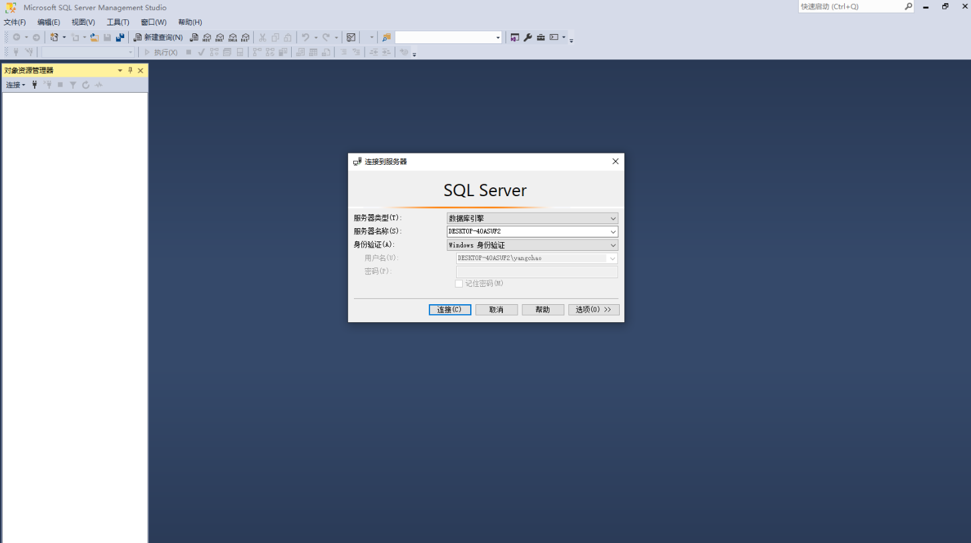971x543 pixels.
Task: Expand the 连接 dropdown in Object Explorer
Action: [x=15, y=85]
